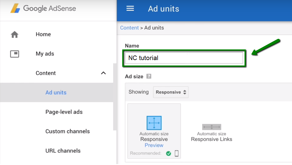Click the Ad units breadcrumb text
Image resolution: width=292 pixels, height=165 pixels.
154,28
